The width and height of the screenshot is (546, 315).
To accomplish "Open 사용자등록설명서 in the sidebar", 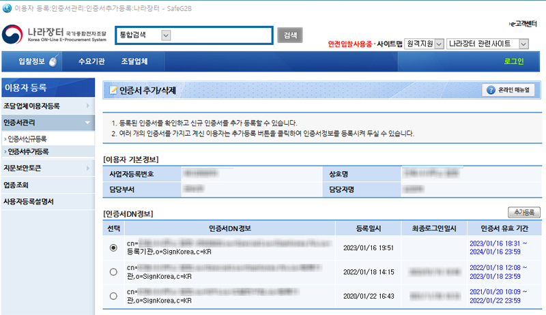I will [x=28, y=201].
